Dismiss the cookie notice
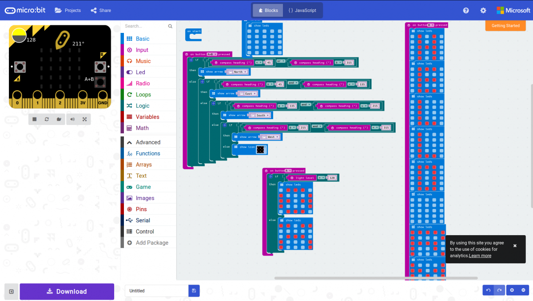Image resolution: width=533 pixels, height=301 pixels. (x=515, y=245)
